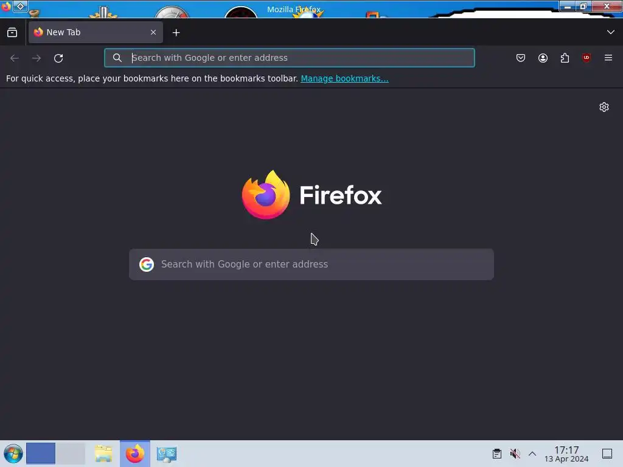Screen dimensions: 623x467
Task: Expand hidden system tray icons arrow
Action: 532,454
